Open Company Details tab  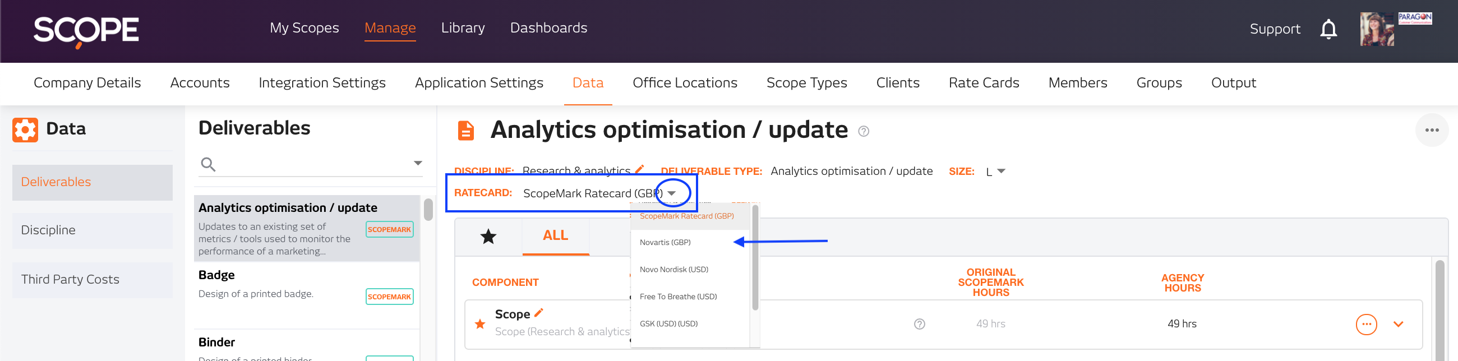pos(87,82)
